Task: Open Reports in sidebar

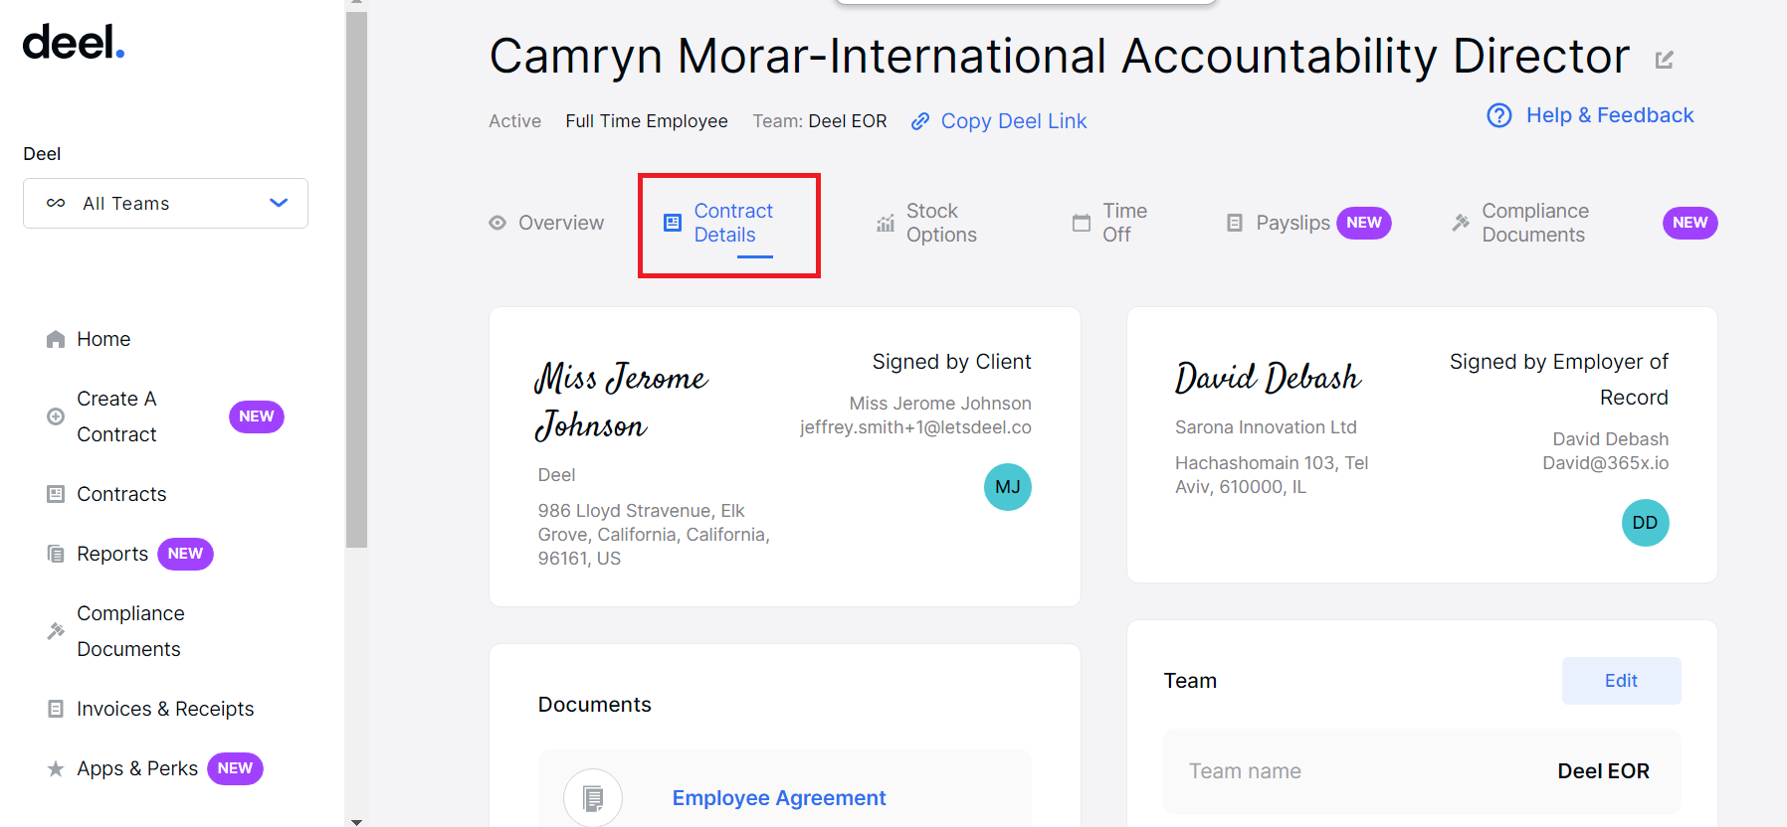Action: tap(112, 554)
